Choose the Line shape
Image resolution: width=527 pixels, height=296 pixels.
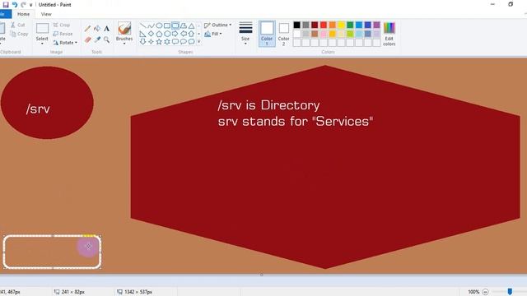pyautogui.click(x=142, y=25)
